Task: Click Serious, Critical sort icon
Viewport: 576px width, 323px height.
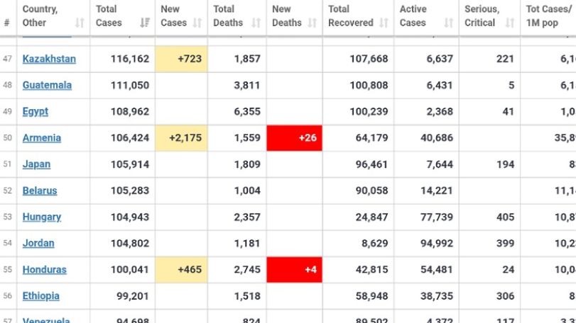Action: coord(510,23)
